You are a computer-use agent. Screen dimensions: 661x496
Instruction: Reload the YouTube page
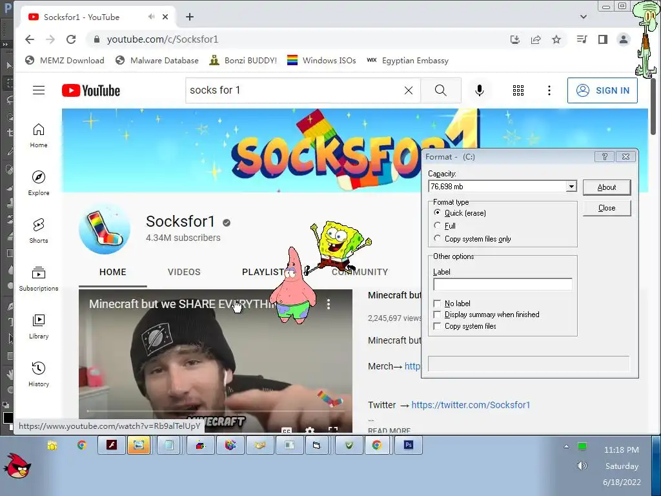point(71,39)
